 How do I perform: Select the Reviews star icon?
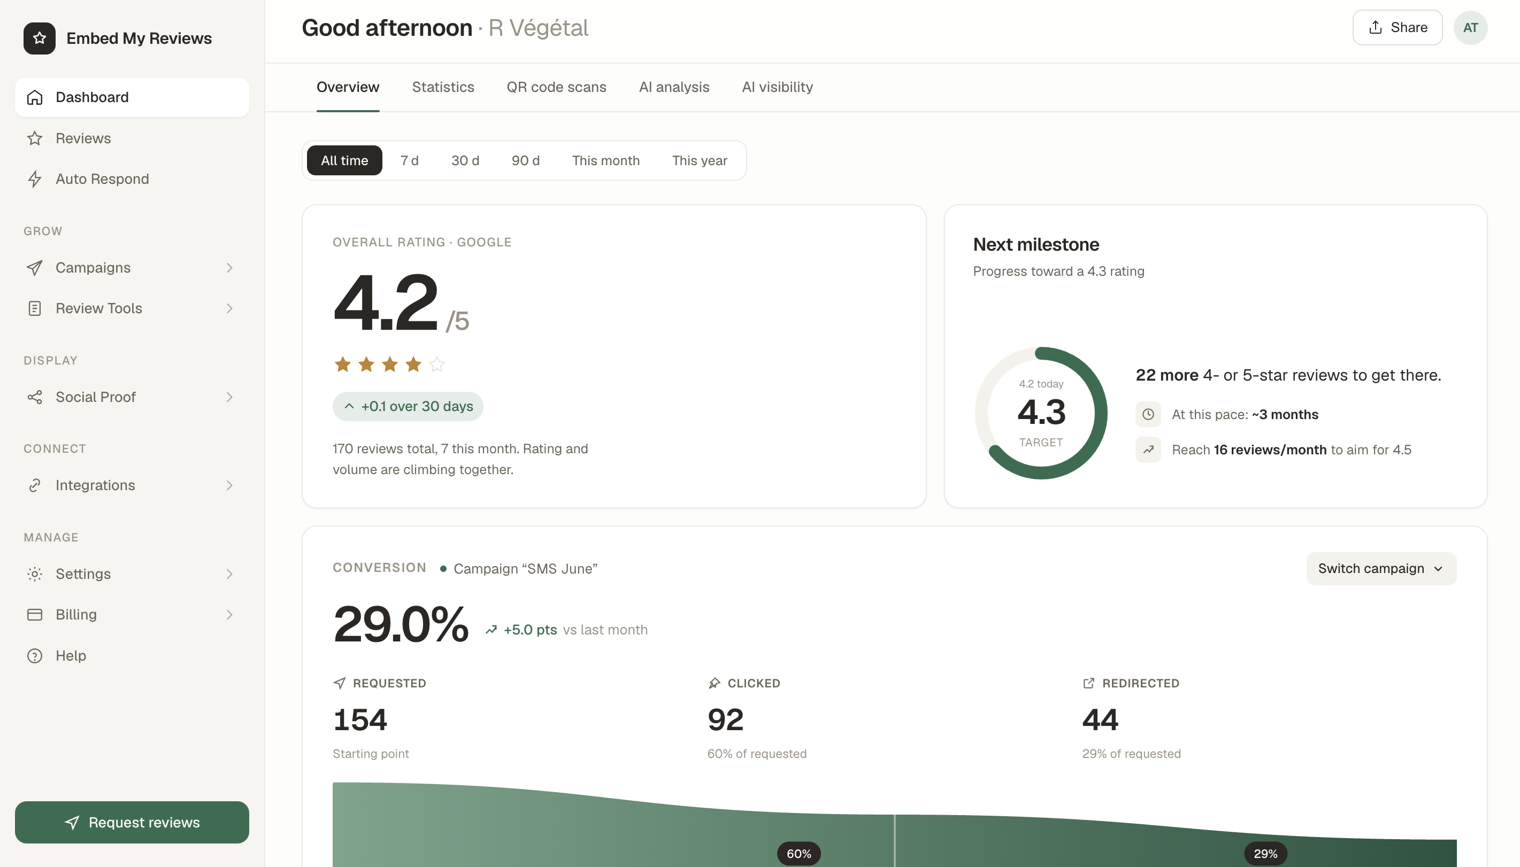pos(35,138)
